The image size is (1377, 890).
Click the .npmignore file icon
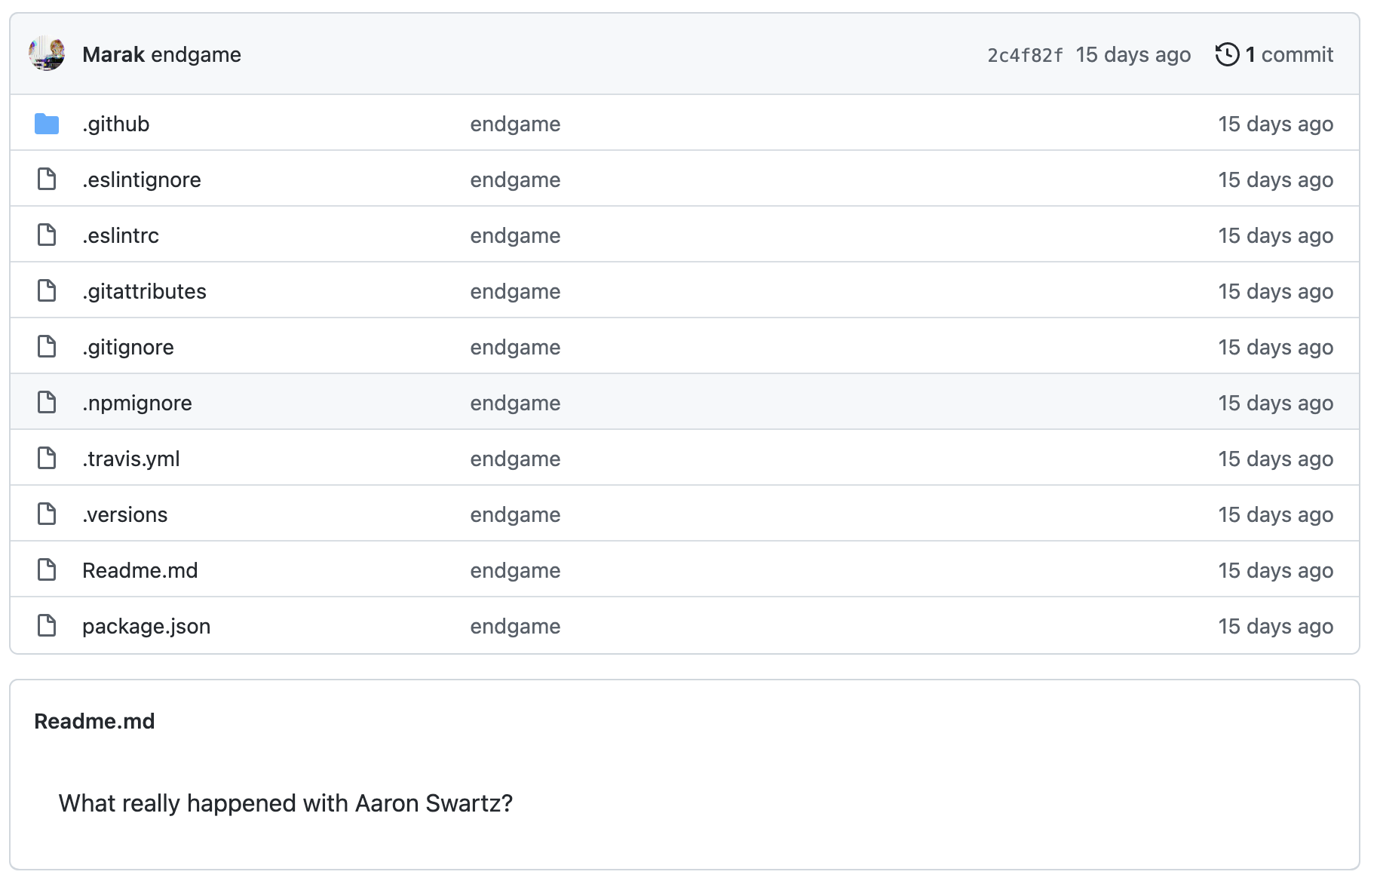(x=47, y=403)
